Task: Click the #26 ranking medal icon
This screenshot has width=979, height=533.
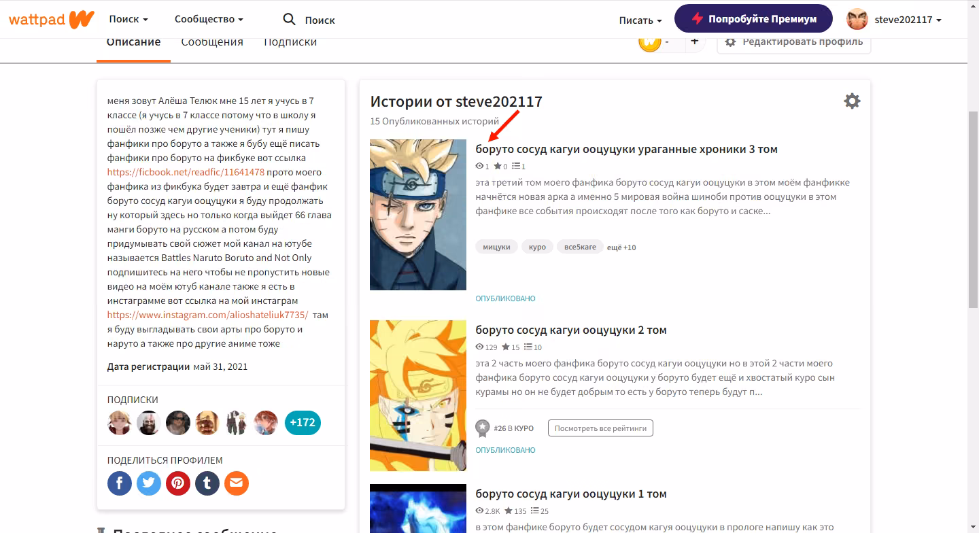Action: point(483,428)
